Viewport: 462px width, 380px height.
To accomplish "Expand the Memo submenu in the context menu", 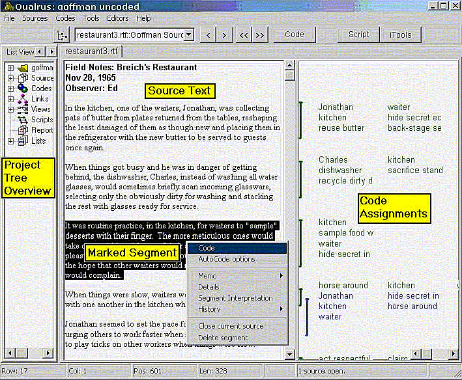I will [x=236, y=276].
